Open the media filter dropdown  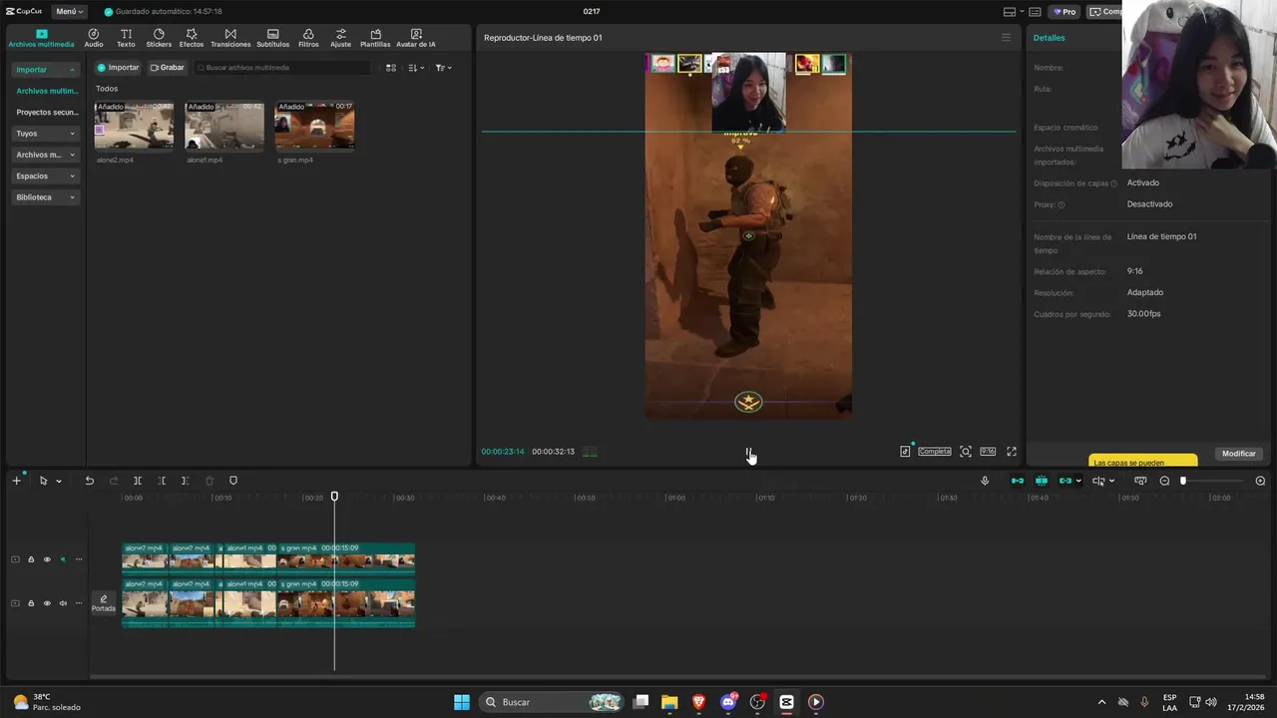pyautogui.click(x=444, y=68)
